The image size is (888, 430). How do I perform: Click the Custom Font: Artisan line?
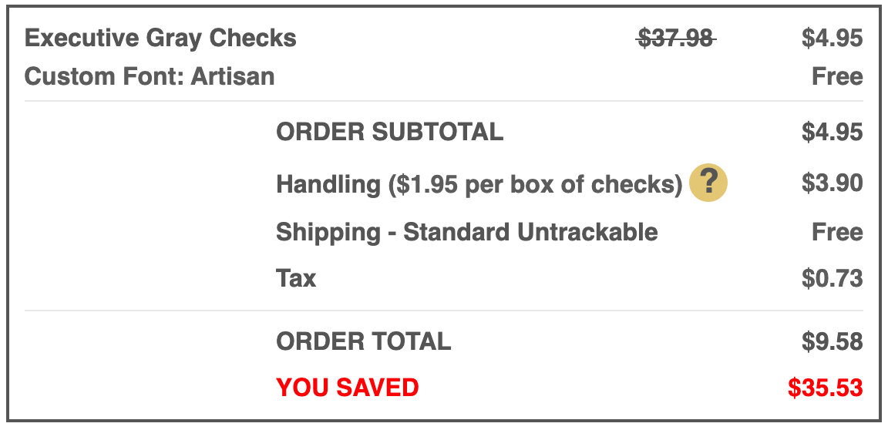[150, 76]
